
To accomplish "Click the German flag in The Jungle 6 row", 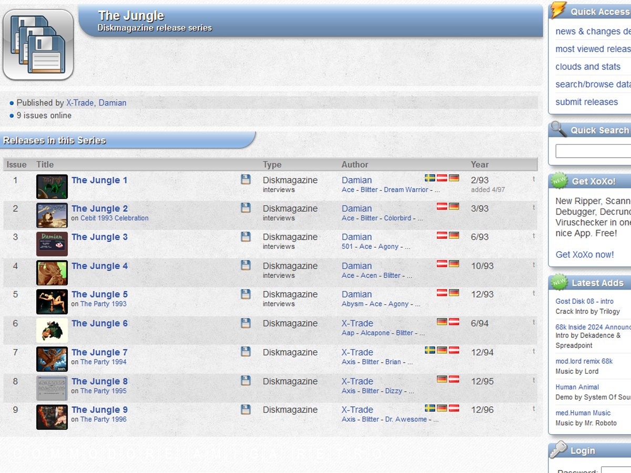I will [x=442, y=322].
